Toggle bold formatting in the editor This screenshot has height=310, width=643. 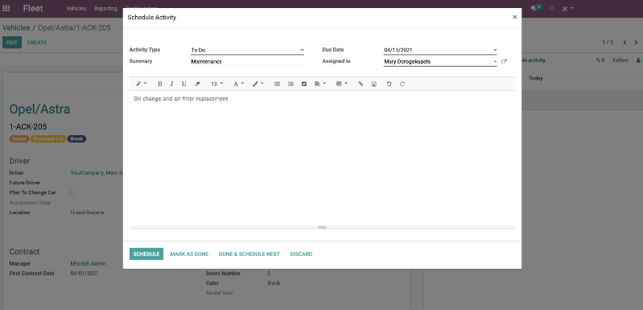pos(159,84)
